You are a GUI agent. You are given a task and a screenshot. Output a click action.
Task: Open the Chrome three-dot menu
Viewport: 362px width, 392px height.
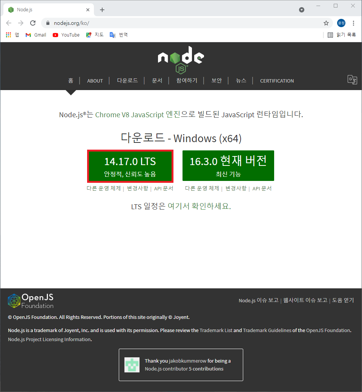click(353, 23)
